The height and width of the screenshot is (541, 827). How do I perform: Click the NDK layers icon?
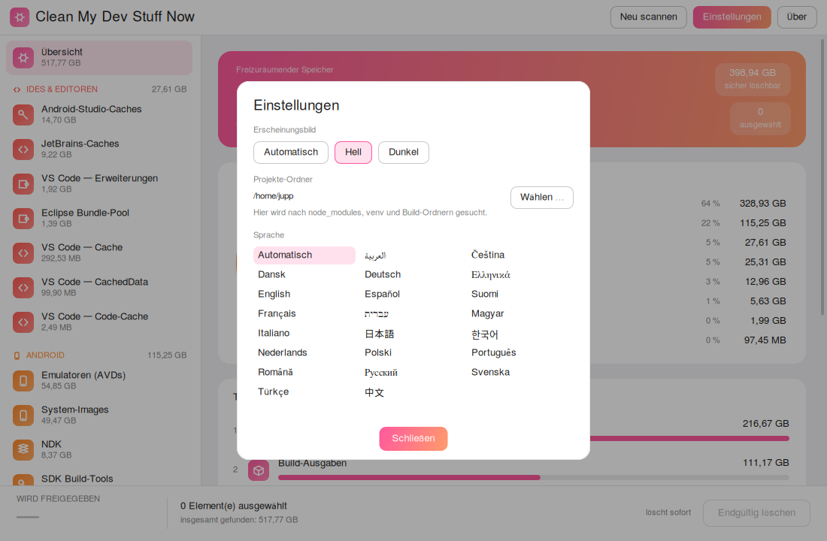(23, 450)
